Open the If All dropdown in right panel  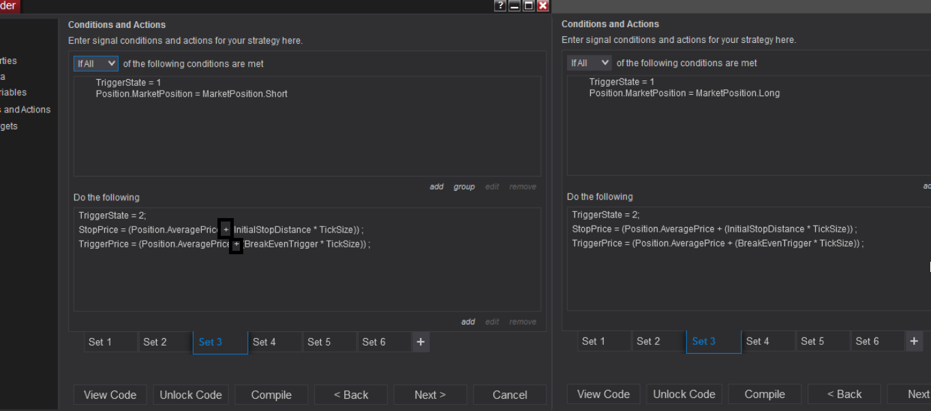(590, 63)
